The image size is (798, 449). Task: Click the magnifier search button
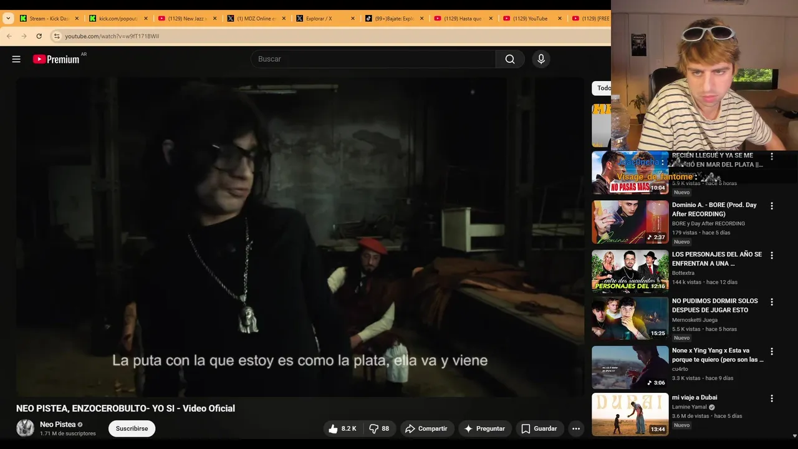[510, 59]
